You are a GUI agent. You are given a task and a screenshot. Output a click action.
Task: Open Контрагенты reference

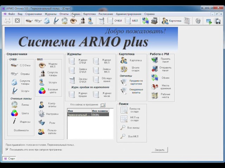(x=47, y=105)
